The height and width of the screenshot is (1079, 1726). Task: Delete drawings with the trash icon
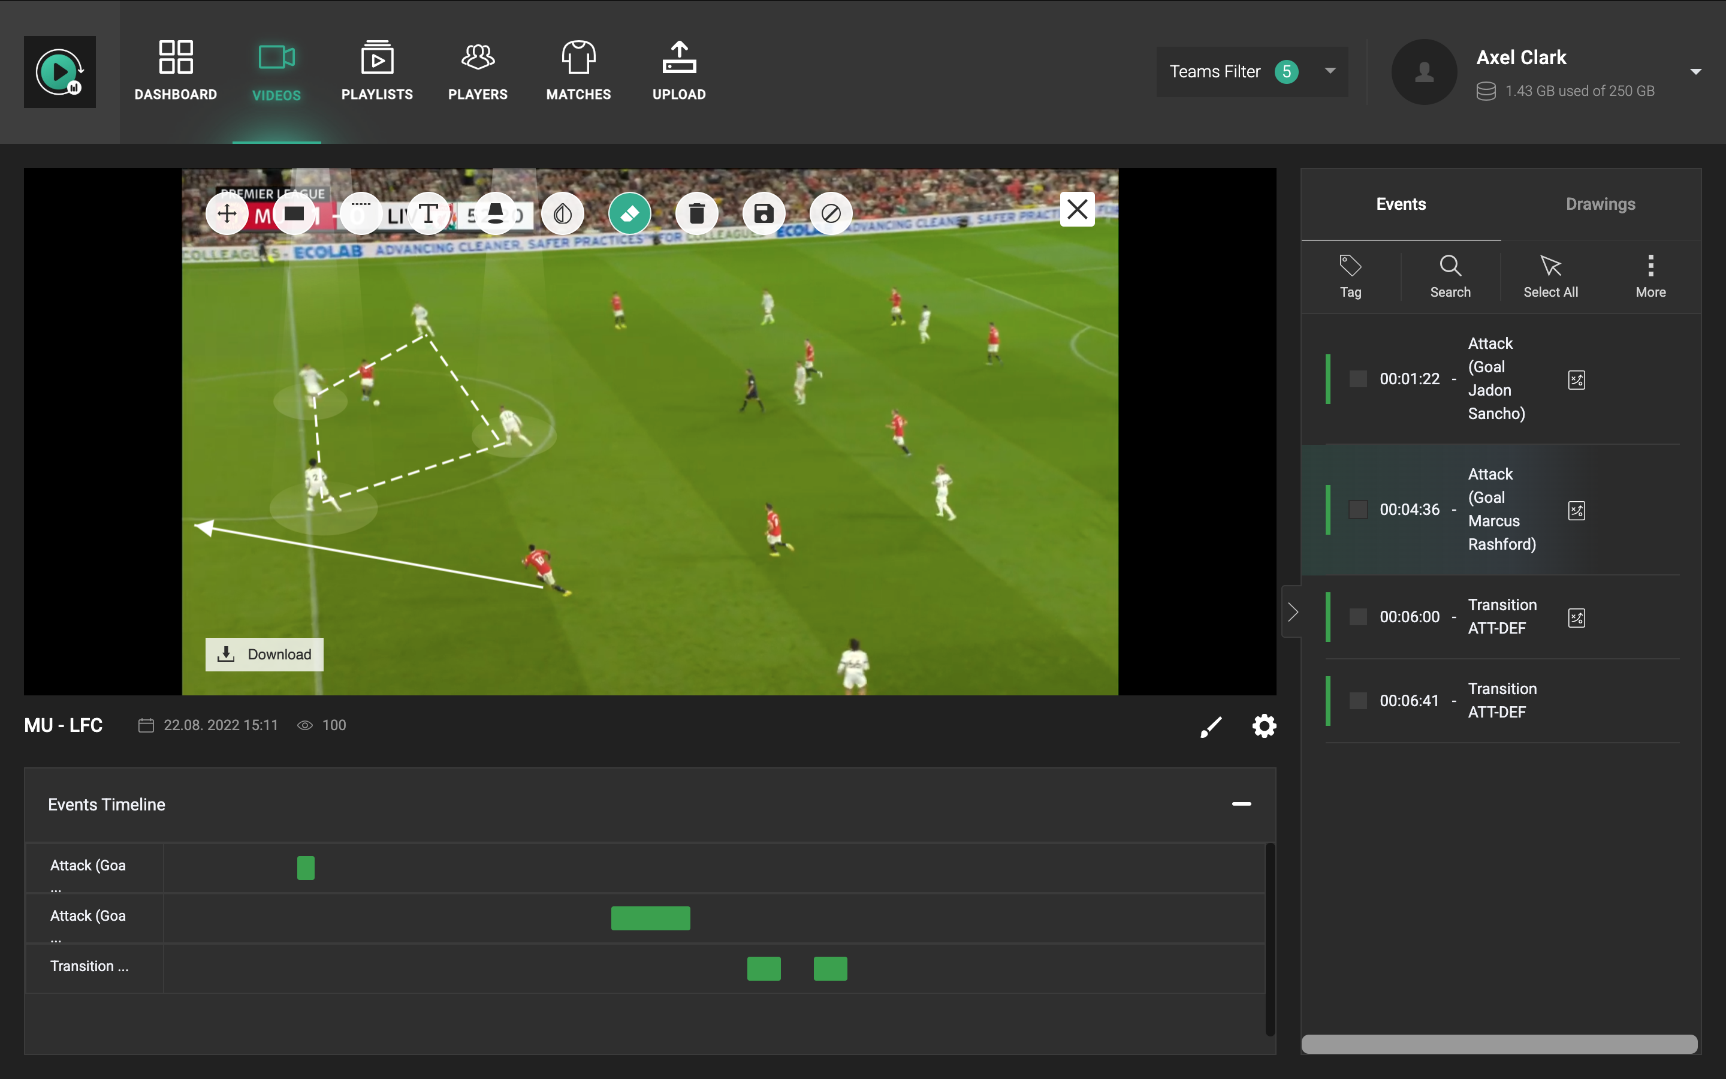pos(697,213)
